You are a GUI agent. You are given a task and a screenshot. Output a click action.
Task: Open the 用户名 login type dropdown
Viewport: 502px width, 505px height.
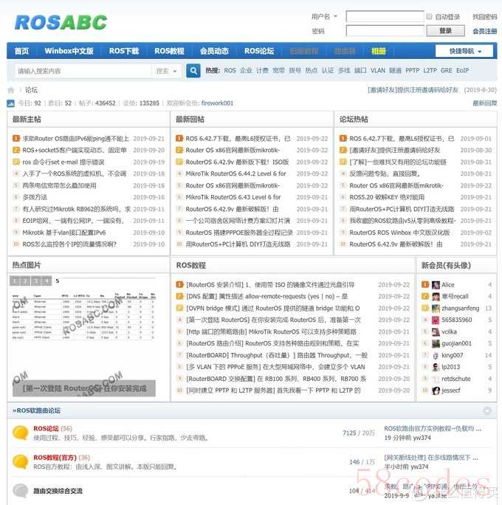point(324,17)
